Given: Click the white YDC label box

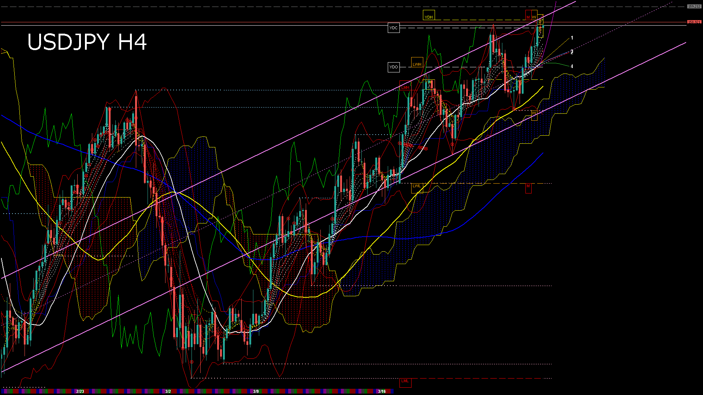Looking at the screenshot, I should [394, 28].
